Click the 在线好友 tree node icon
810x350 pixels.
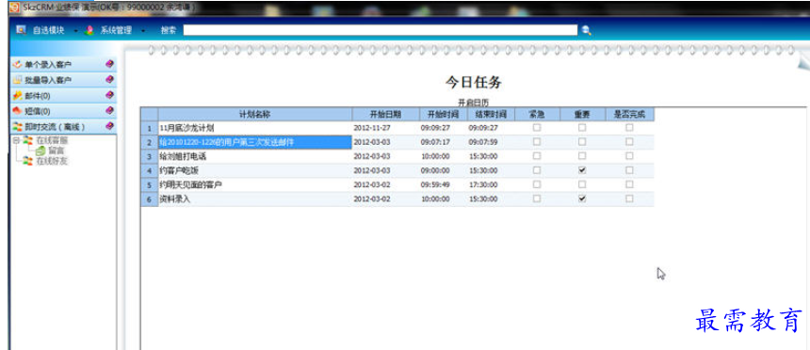click(x=28, y=161)
